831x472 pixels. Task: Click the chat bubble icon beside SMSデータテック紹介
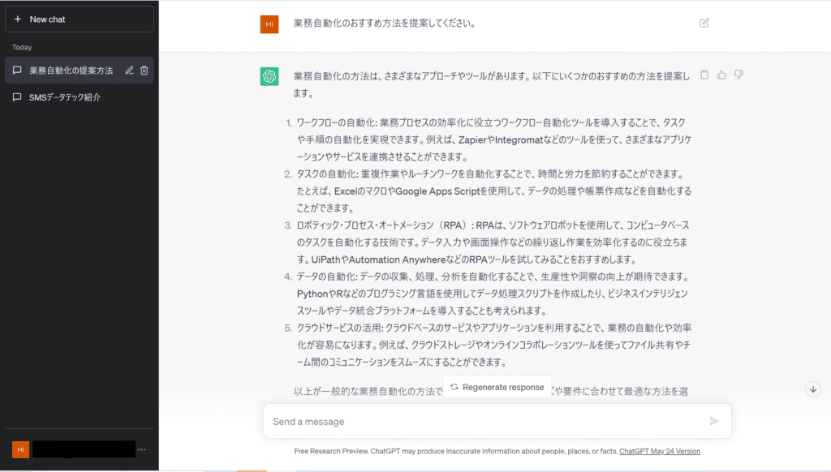[17, 97]
